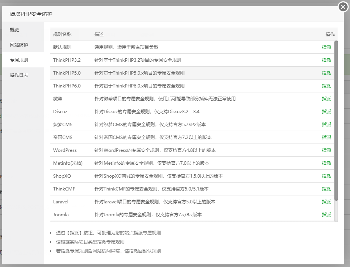The image size is (350, 267).
Task: Select the ThinkPHP5.0 rule name
Action: coord(67,73)
